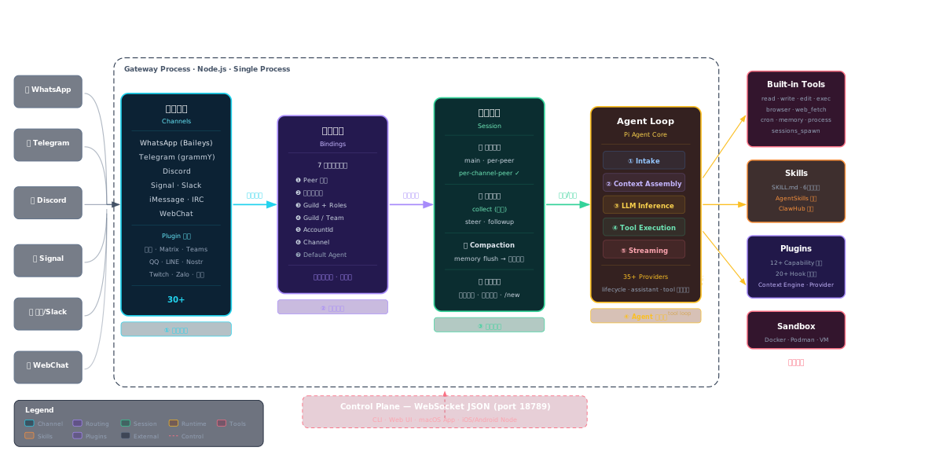Screen dimensions: 943x462
Task: Click 'steer · followup' in Session box
Action: point(489,222)
